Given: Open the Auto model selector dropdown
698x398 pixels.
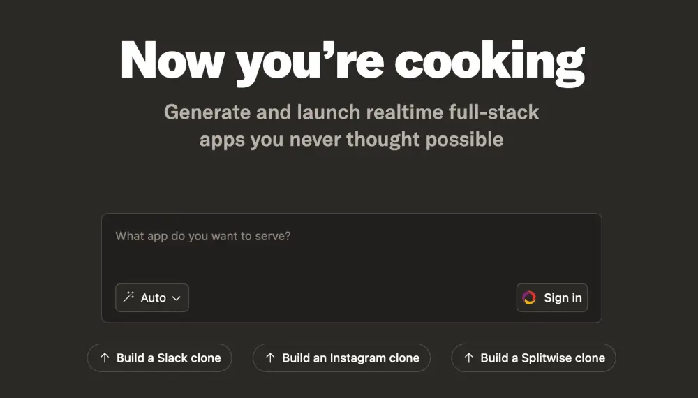Looking at the screenshot, I should tap(151, 297).
